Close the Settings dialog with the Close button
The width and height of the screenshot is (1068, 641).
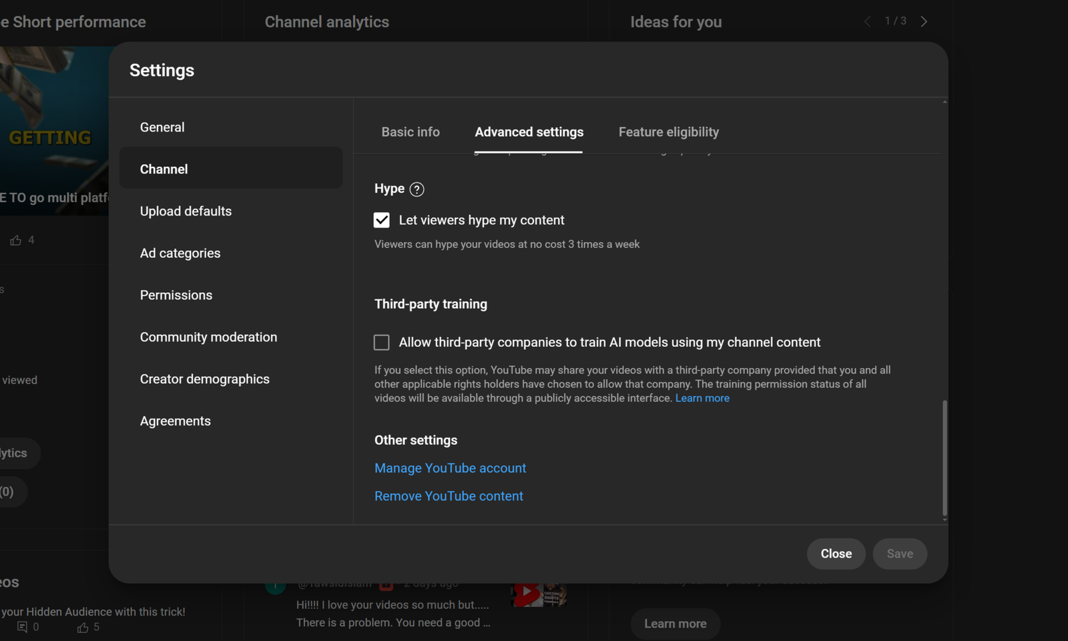[x=836, y=554]
